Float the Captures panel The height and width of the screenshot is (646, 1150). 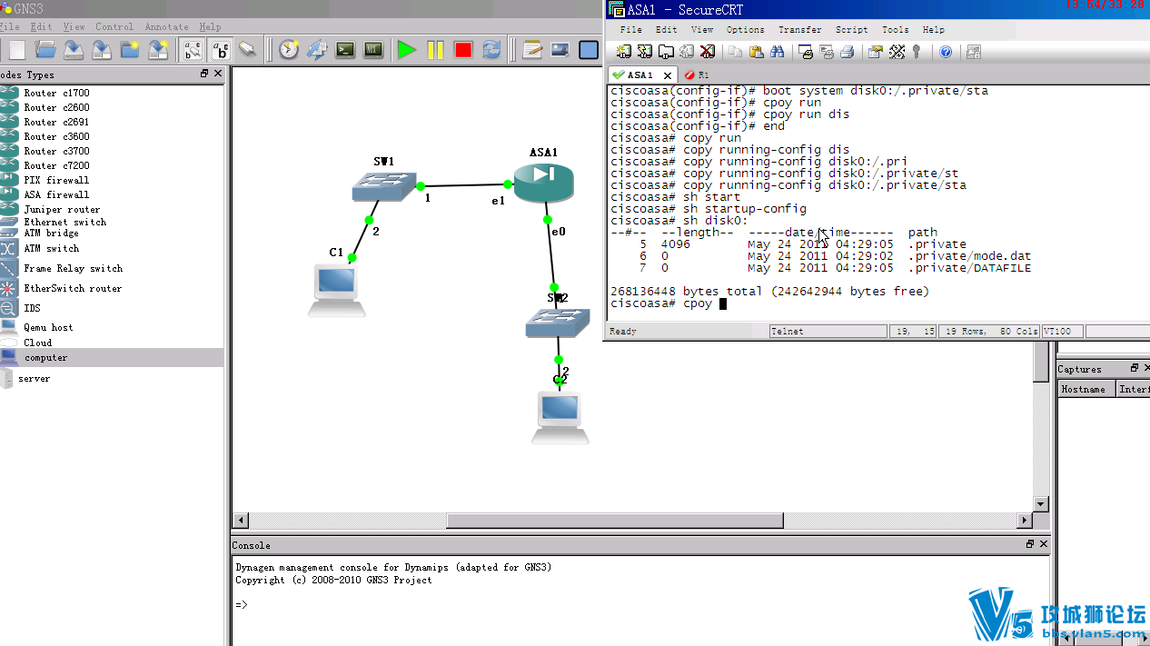click(1135, 368)
